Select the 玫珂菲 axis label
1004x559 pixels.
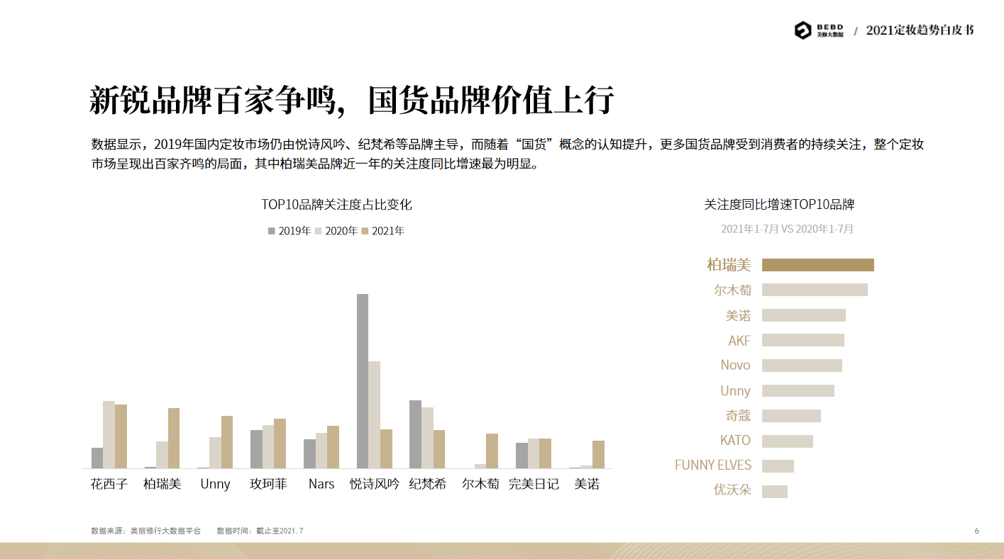pyautogui.click(x=268, y=484)
